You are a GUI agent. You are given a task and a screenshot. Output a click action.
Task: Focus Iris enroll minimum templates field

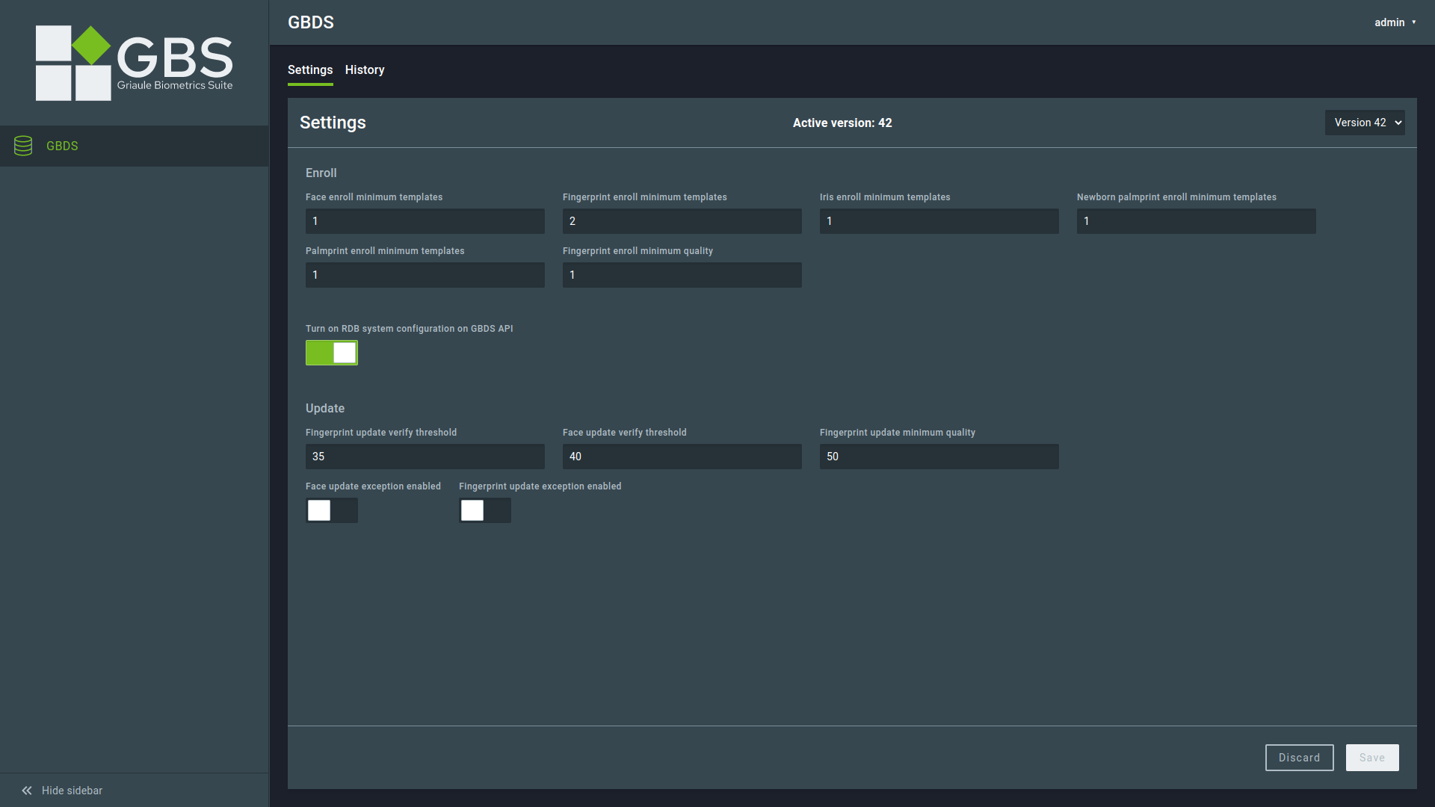click(x=939, y=221)
